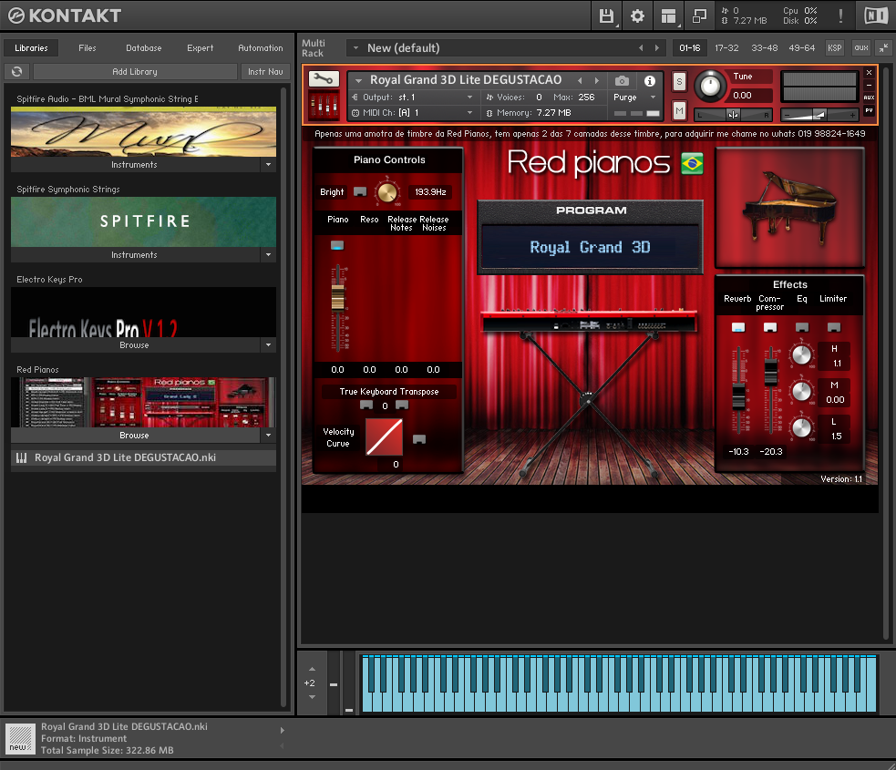
Task: Show rack page 17-32
Action: pyautogui.click(x=726, y=48)
